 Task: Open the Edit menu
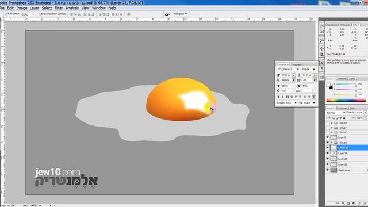[10, 8]
